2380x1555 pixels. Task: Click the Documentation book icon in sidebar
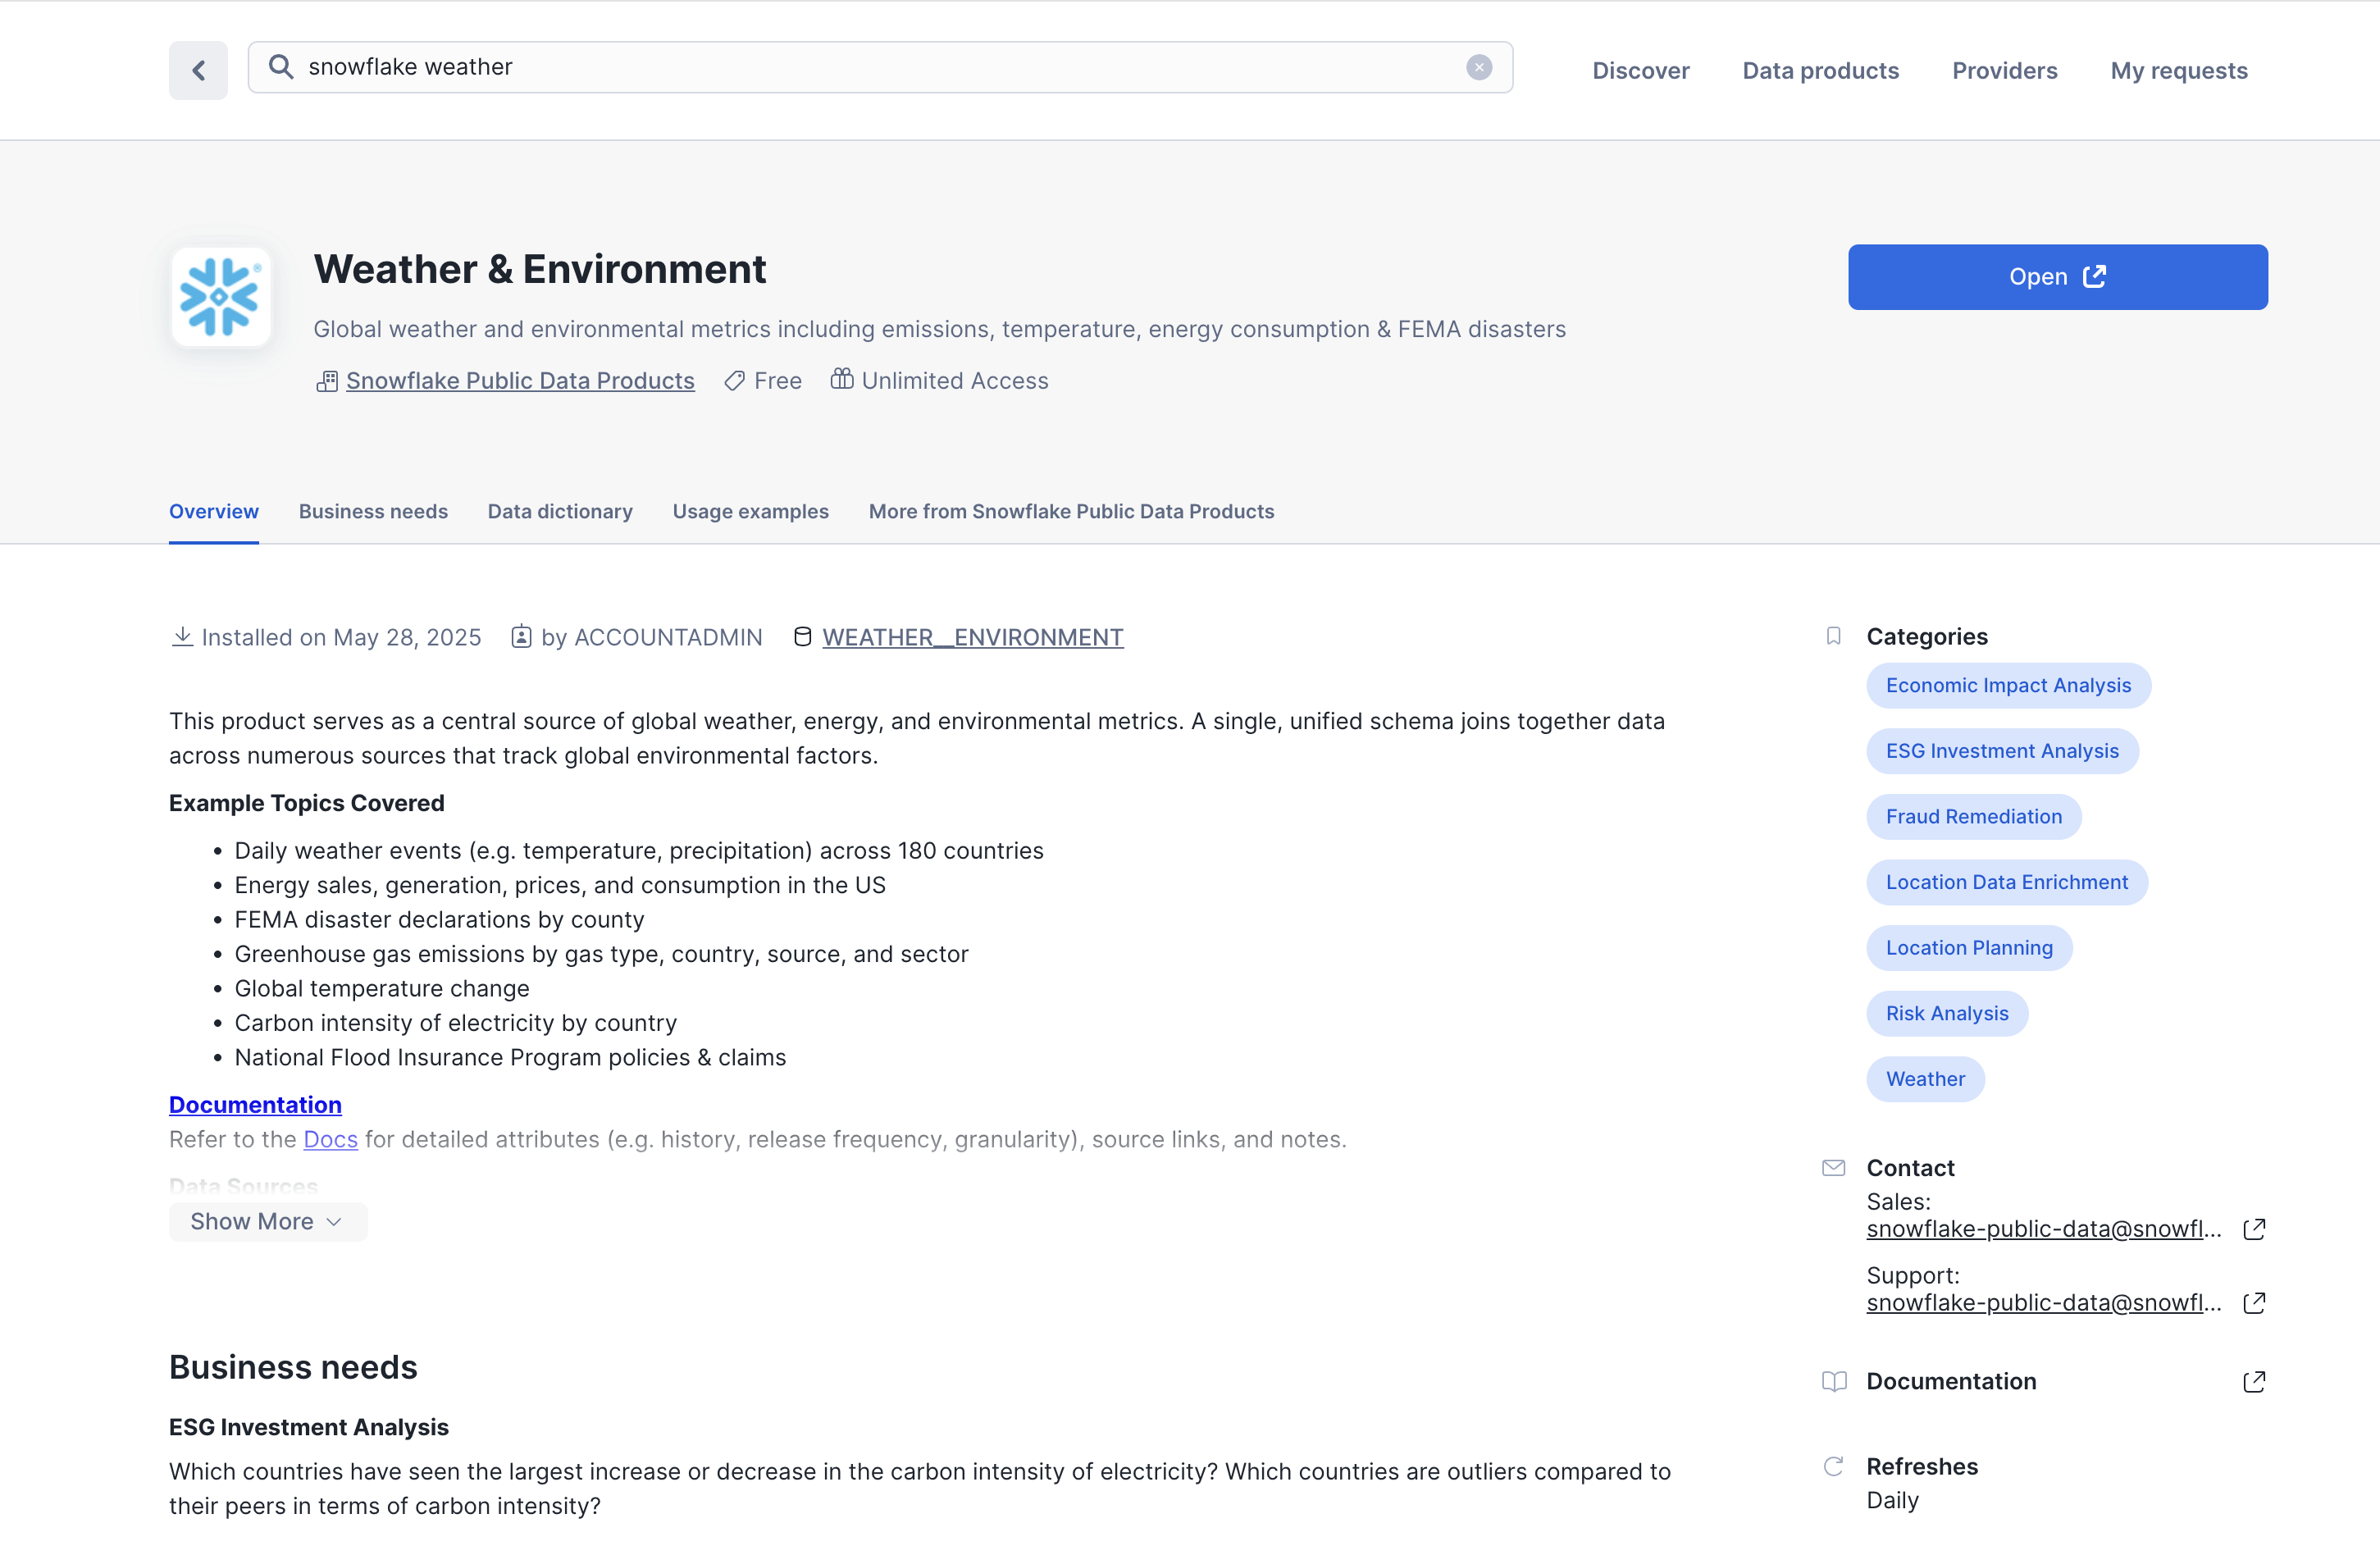click(1833, 1382)
